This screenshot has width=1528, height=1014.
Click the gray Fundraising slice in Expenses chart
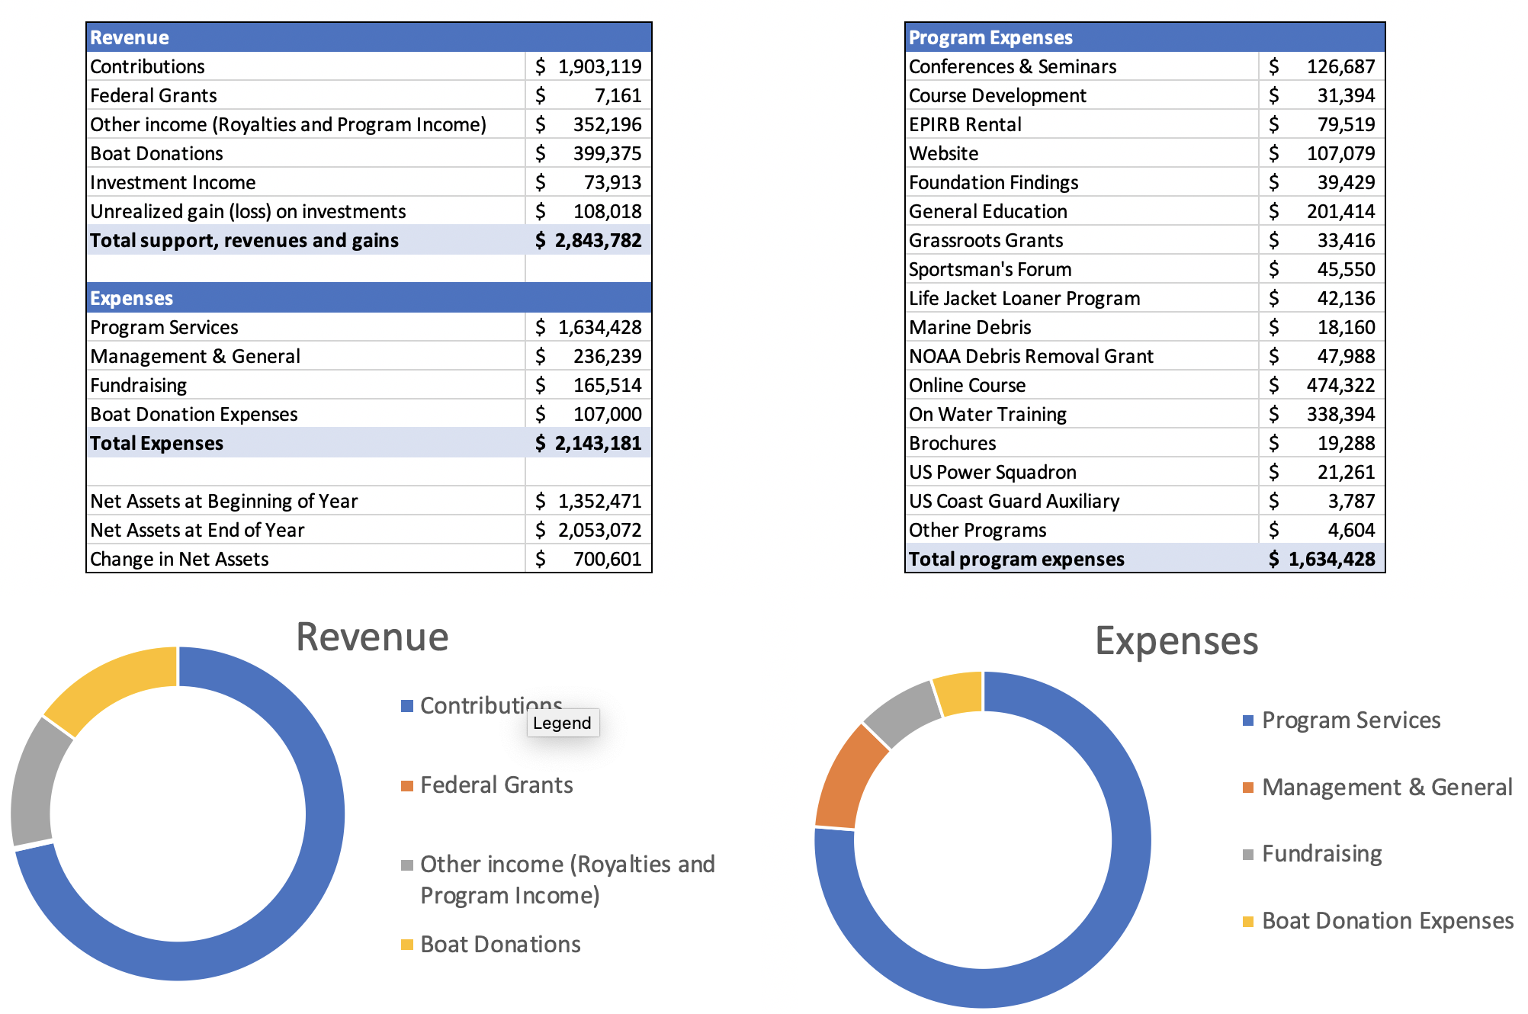pos(904,712)
